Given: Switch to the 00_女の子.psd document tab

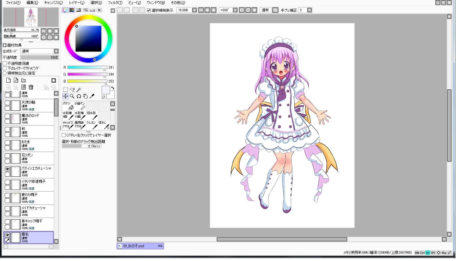Looking at the screenshot, I should point(140,246).
